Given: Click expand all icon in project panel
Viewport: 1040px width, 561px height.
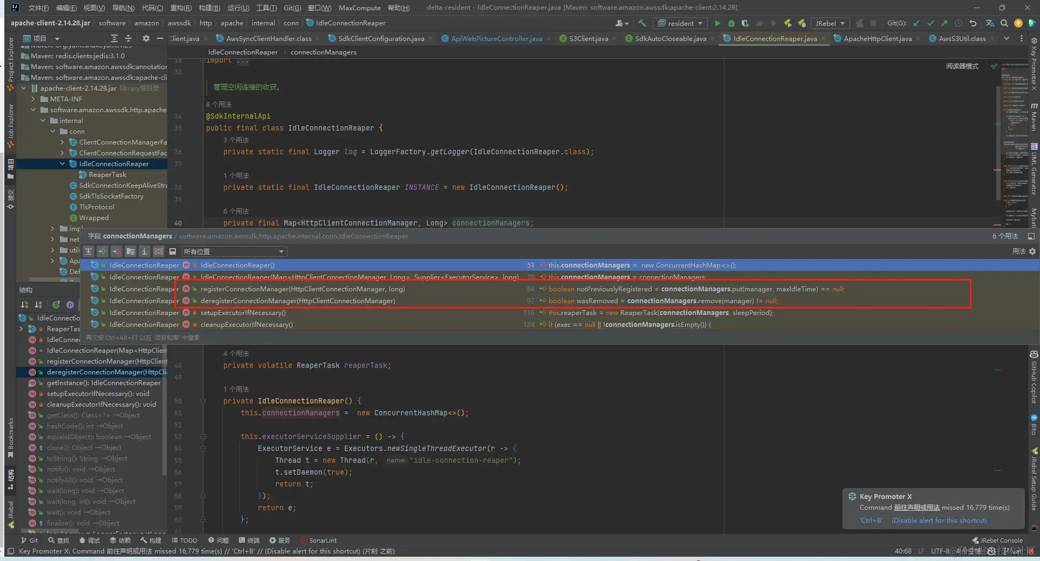Looking at the screenshot, I should [114, 39].
